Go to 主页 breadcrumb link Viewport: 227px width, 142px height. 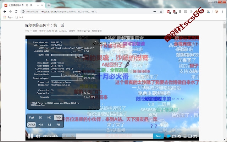[27, 31]
